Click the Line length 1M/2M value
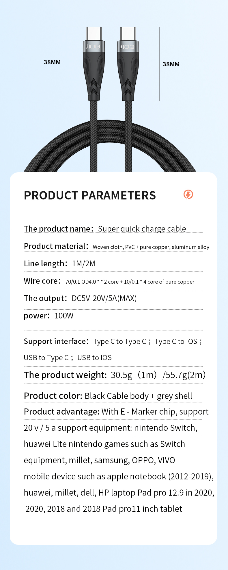 83,263
